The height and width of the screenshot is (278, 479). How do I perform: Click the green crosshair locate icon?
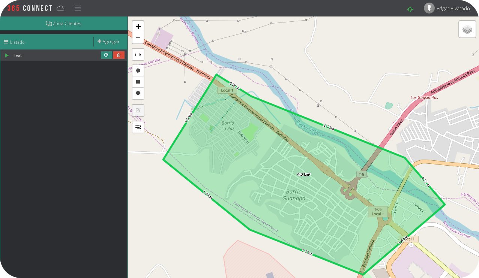410,9
